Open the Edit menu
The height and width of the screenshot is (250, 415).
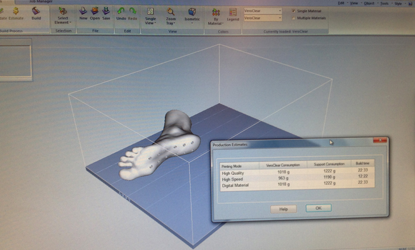(x=341, y=3)
